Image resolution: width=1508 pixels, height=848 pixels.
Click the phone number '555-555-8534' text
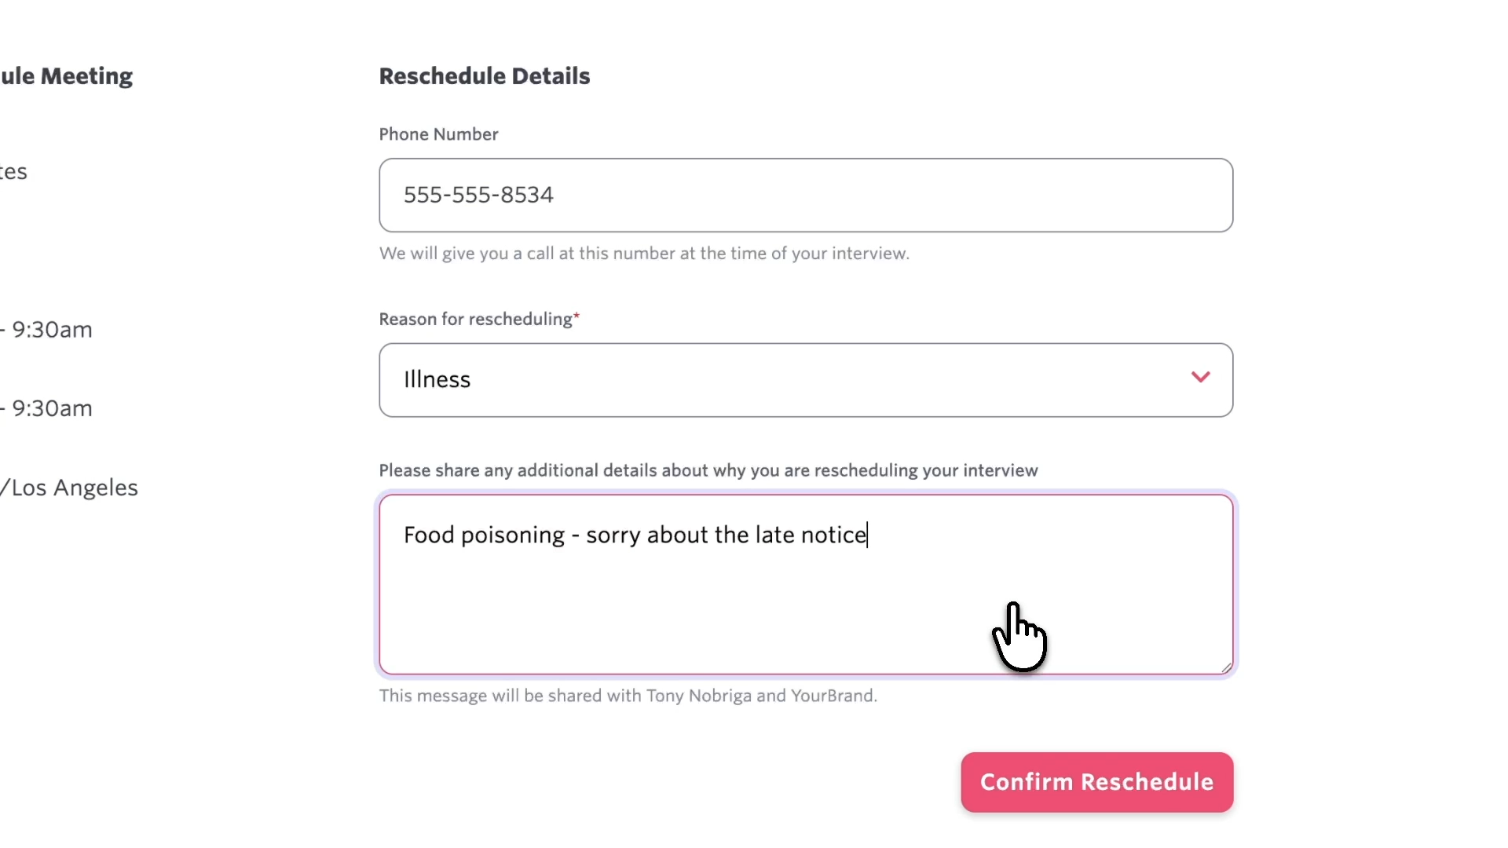478,196
